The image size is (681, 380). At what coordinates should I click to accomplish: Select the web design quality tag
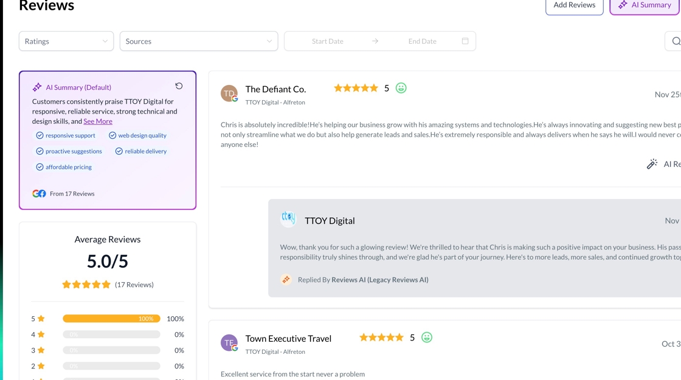(137, 135)
